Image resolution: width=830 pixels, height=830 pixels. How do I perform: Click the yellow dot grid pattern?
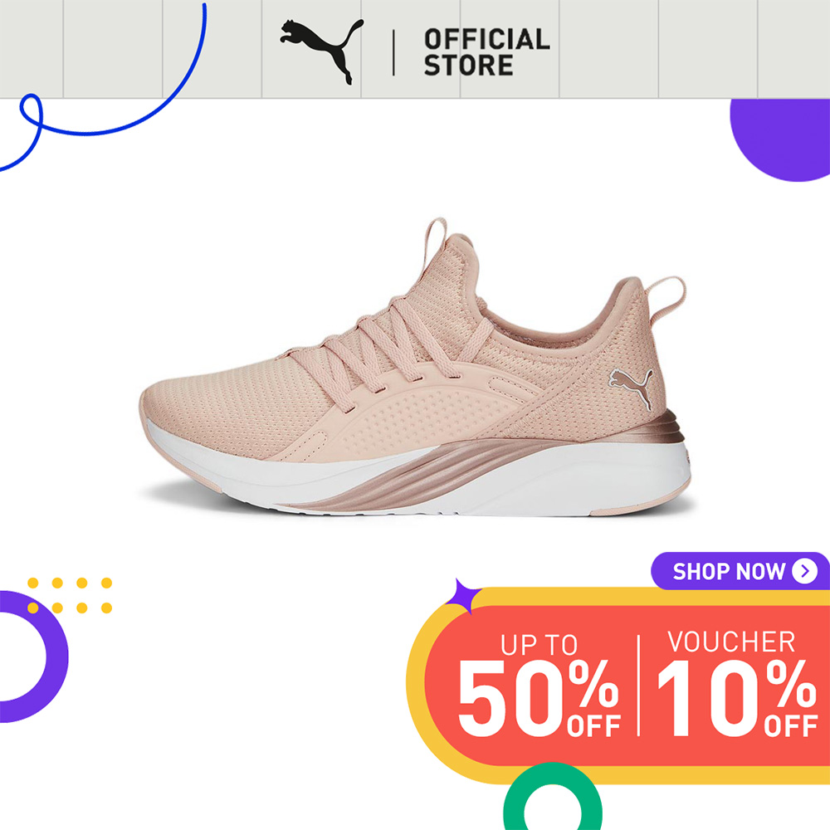pos(70,595)
